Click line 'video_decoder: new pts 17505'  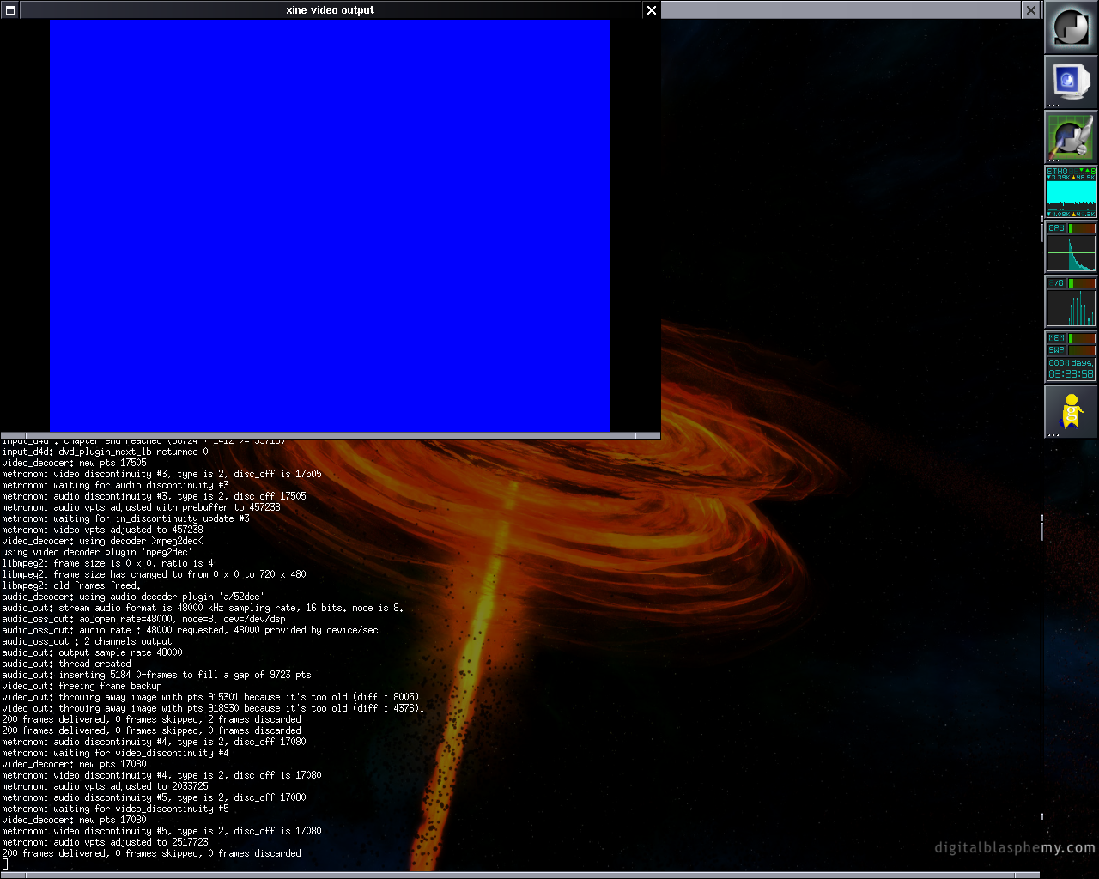75,463
